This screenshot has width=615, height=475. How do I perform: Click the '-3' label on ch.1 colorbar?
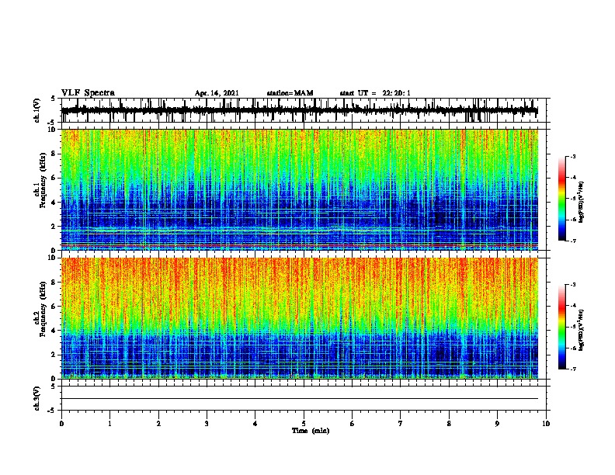coord(572,156)
